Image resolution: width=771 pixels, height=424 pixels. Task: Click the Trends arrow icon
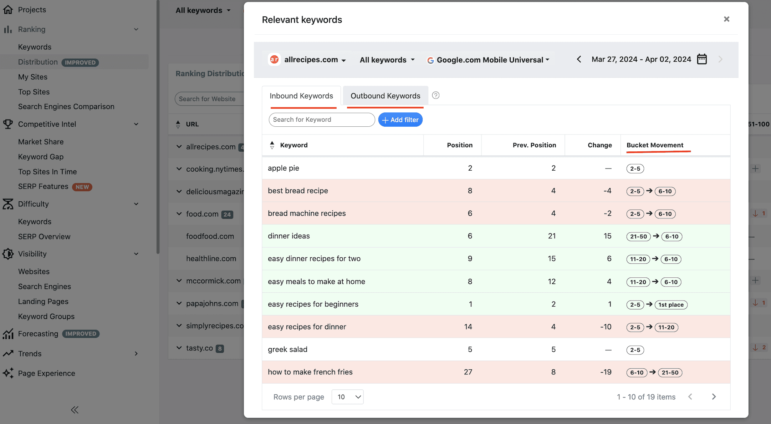pyautogui.click(x=8, y=353)
